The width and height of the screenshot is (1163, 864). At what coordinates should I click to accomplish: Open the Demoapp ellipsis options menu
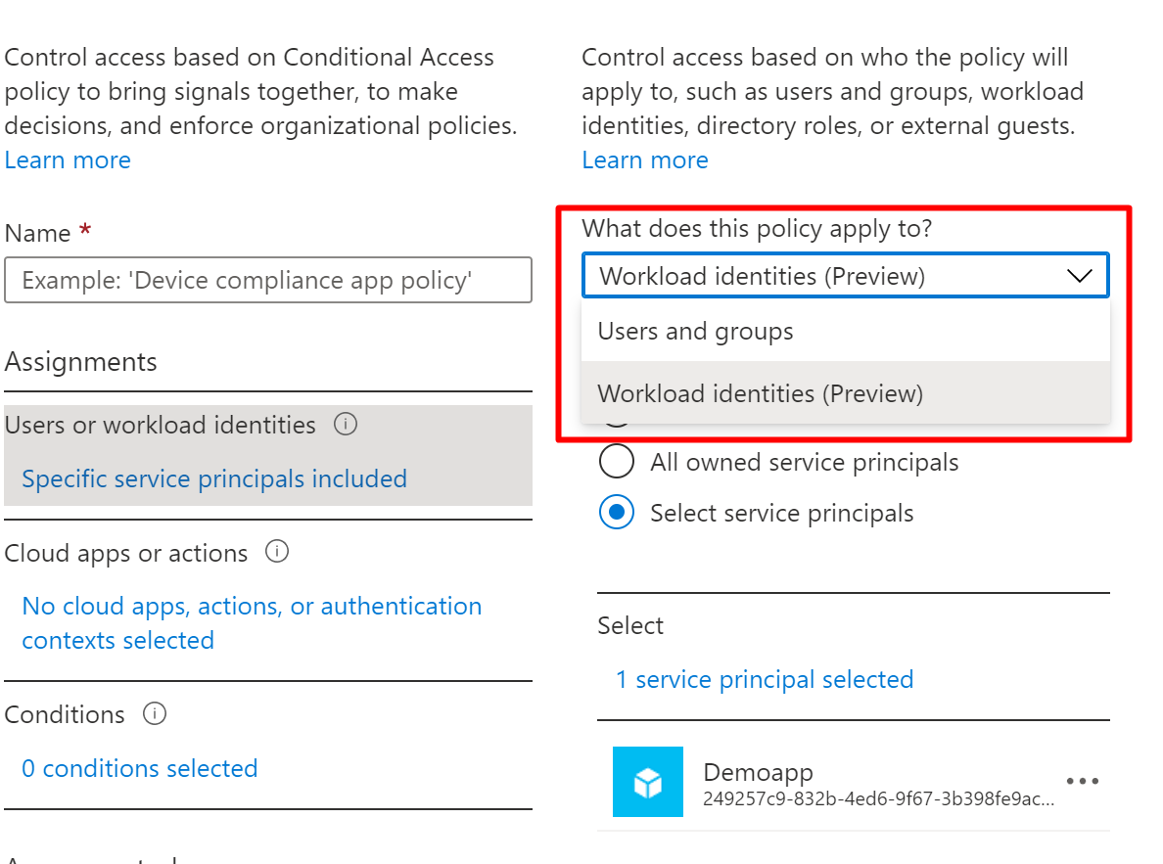pyautogui.click(x=1082, y=782)
